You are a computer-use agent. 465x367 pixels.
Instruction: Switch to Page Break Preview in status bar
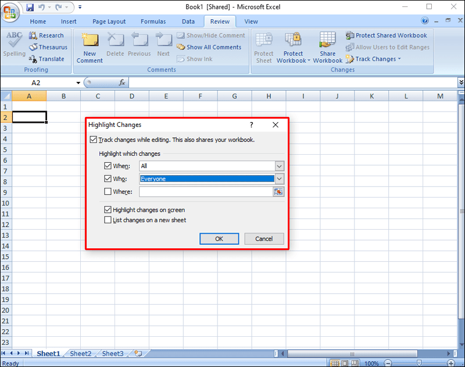(x=355, y=363)
